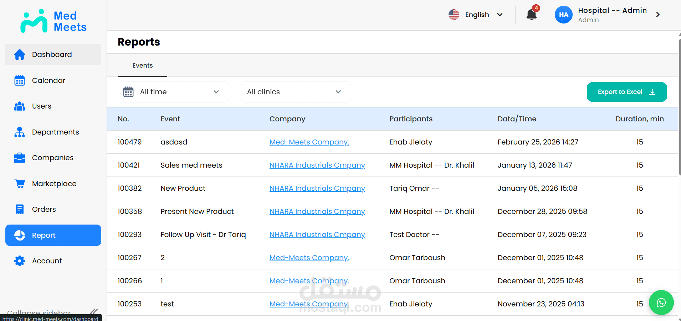
Task: Expand the Hospital Admin profile chevron
Action: tap(658, 15)
